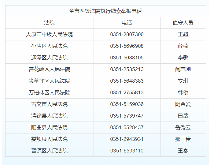Viewport: 214px width, 165px height.
Task: Click the 古交市人民法院 cell
Action: tap(50, 104)
